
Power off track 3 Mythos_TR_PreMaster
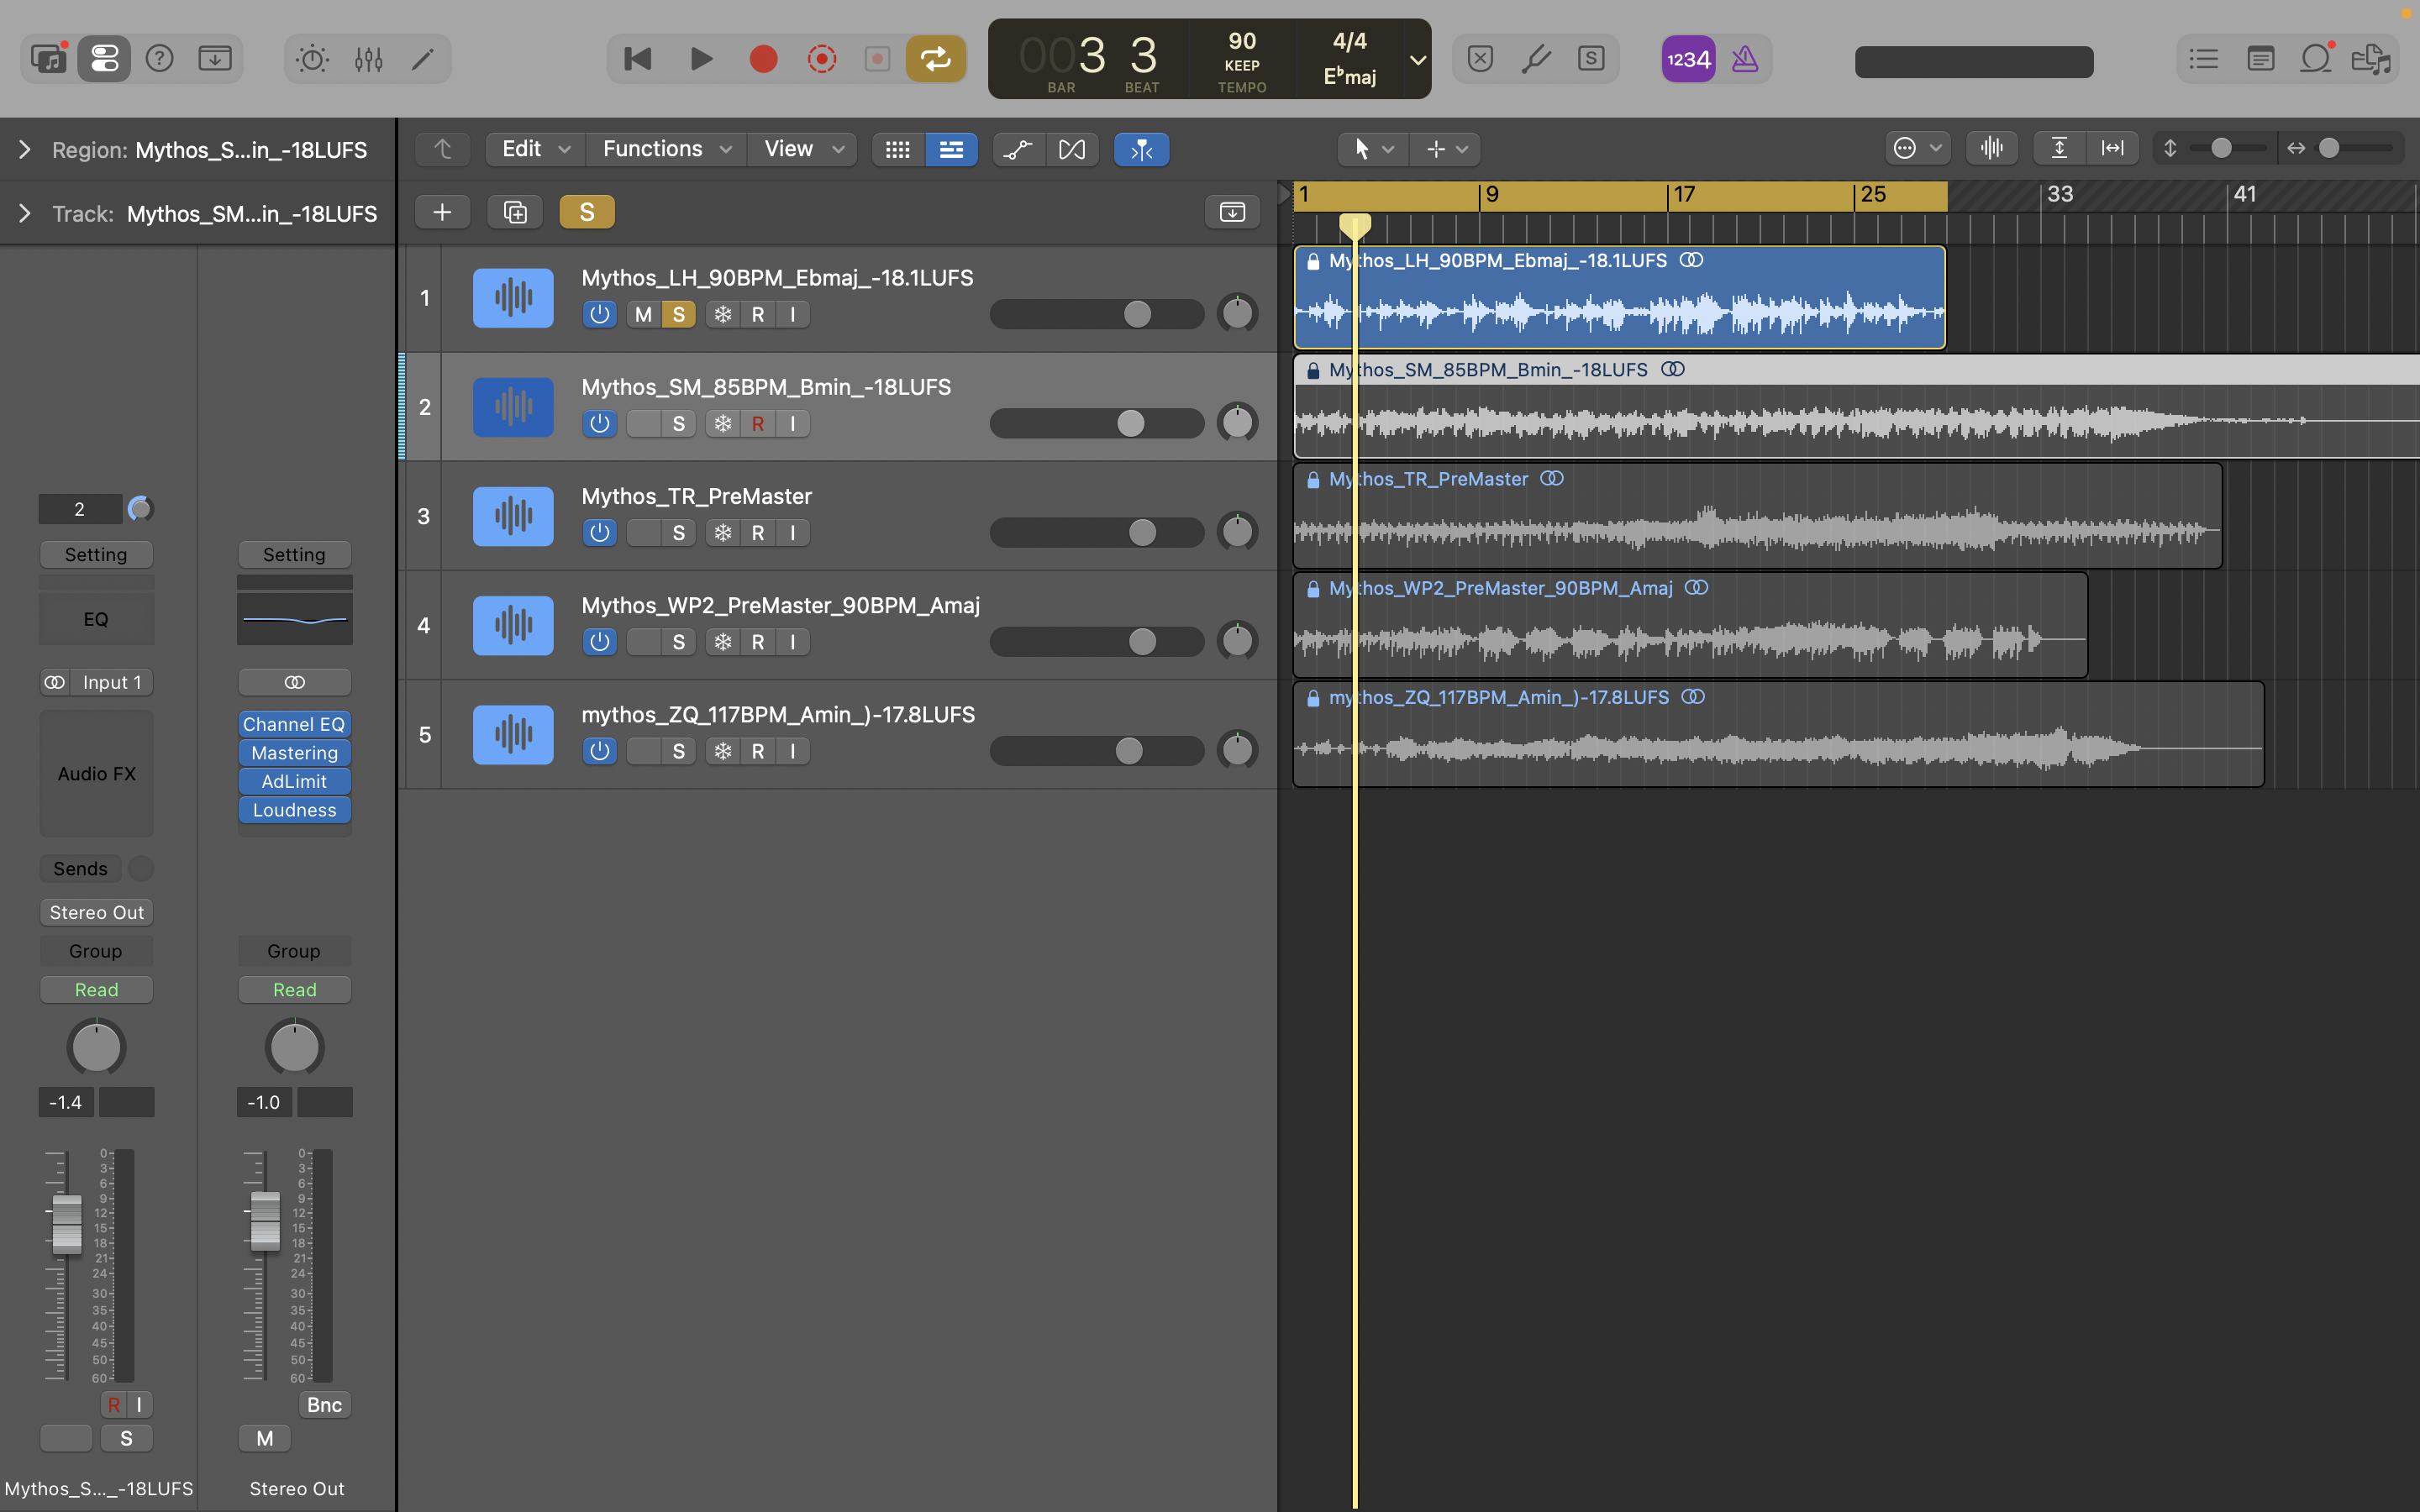coord(599,533)
